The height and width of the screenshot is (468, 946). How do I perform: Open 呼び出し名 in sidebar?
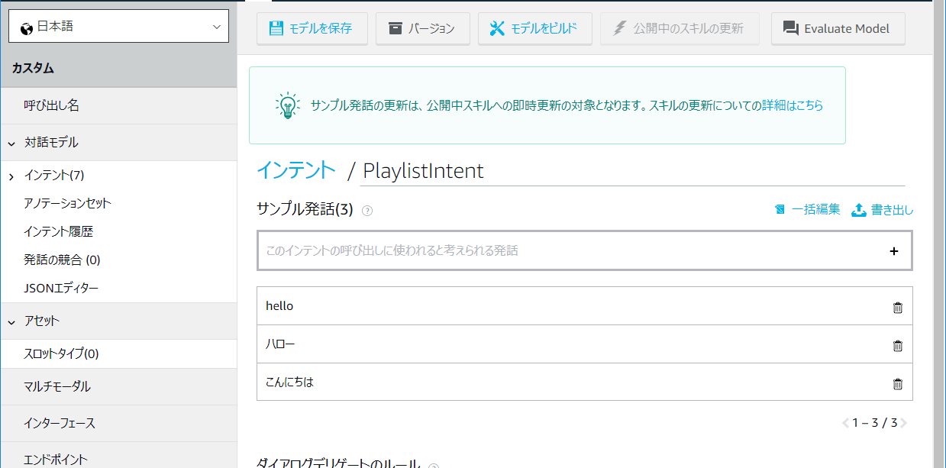point(118,106)
